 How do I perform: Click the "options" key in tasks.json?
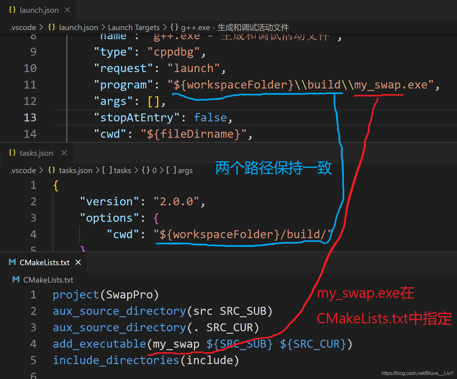point(109,218)
